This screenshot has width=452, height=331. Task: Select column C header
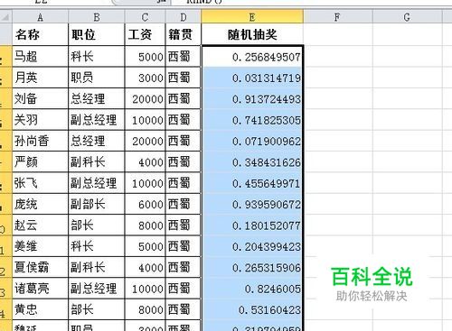[x=145, y=17]
